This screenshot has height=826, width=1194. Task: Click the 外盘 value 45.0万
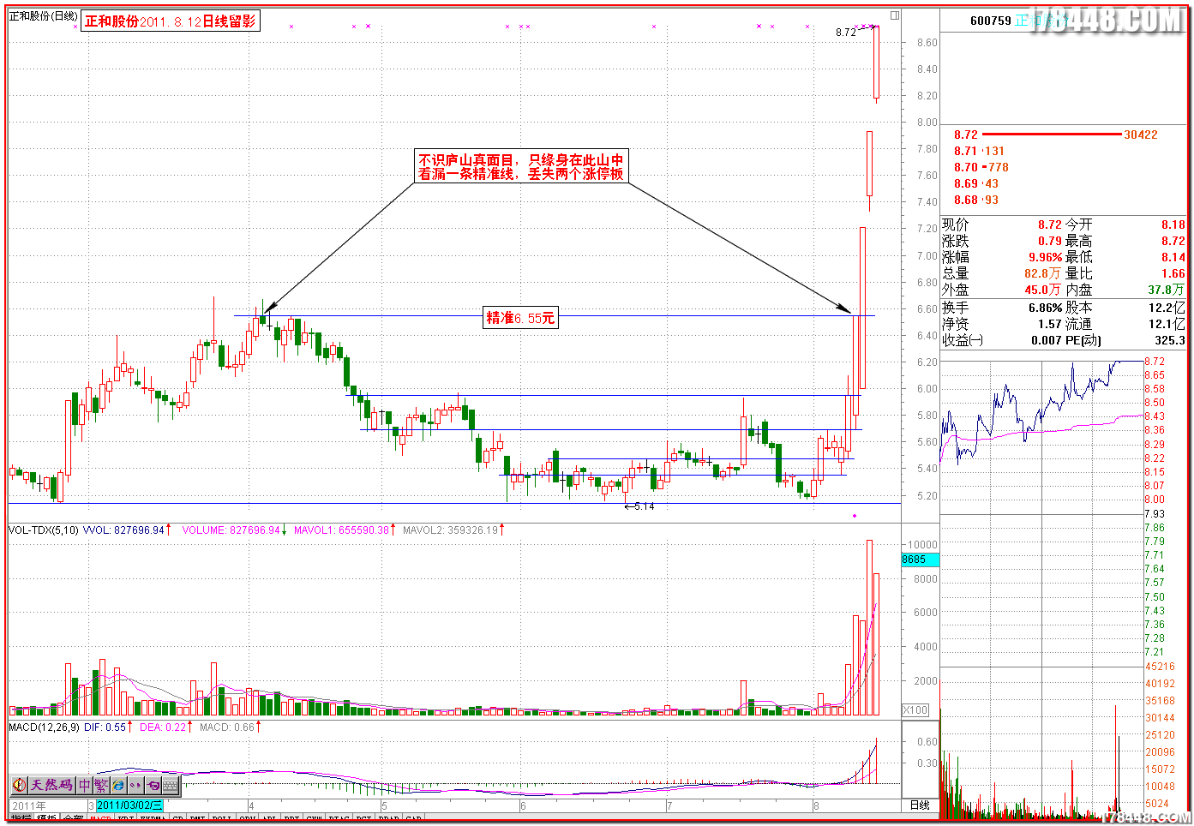click(1043, 290)
